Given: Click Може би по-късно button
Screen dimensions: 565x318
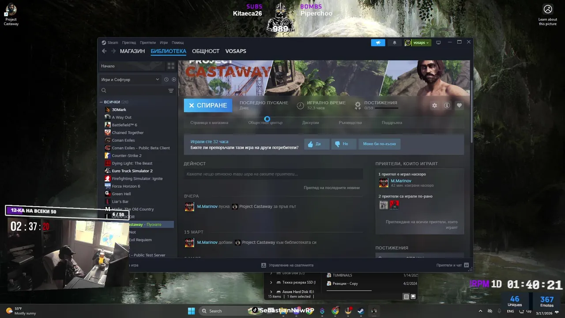Looking at the screenshot, I should 380,144.
